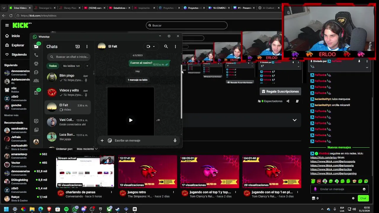Open Blim pingo chat

coord(68,78)
